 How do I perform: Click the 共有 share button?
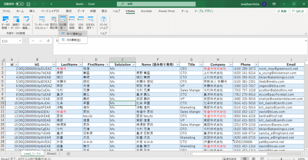(282, 11)
